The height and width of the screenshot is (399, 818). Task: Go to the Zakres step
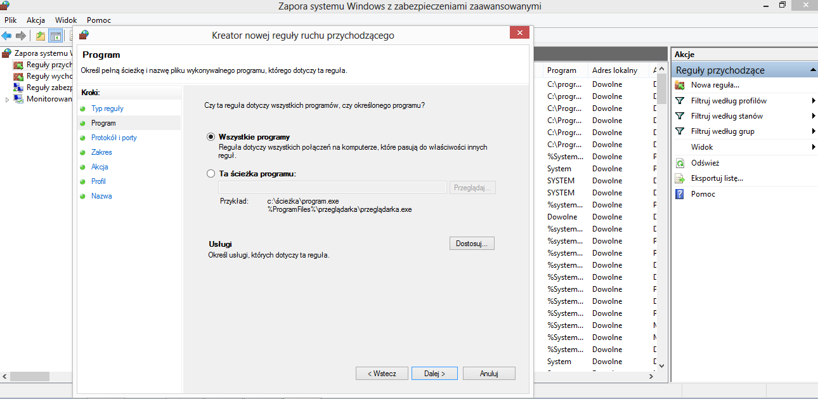point(101,152)
